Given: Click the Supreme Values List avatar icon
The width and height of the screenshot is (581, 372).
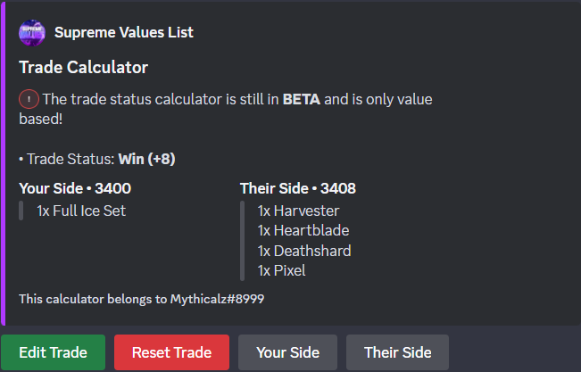Looking at the screenshot, I should coord(32,33).
